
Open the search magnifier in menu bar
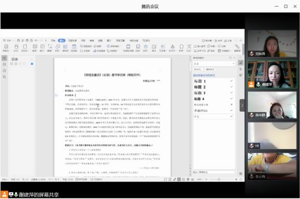click(x=144, y=41)
